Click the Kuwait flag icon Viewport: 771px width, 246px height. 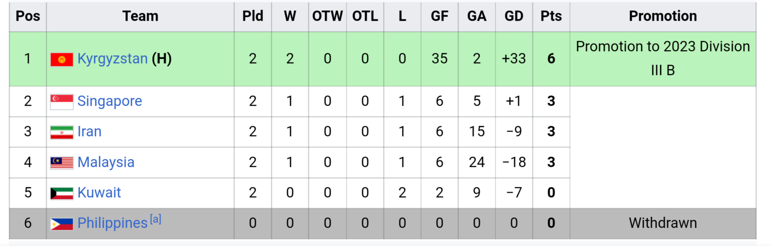pos(62,193)
